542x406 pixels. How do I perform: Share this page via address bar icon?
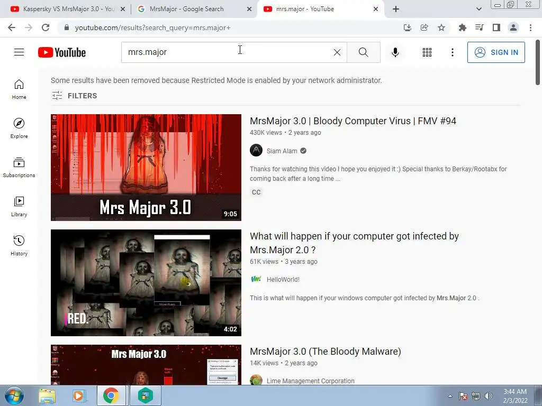424,27
